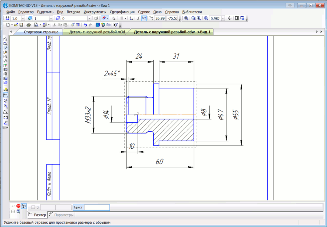Viewport: 327px width, 227px height.
Task: Expand the snap magnet dropdown arrow
Action: 108,19
